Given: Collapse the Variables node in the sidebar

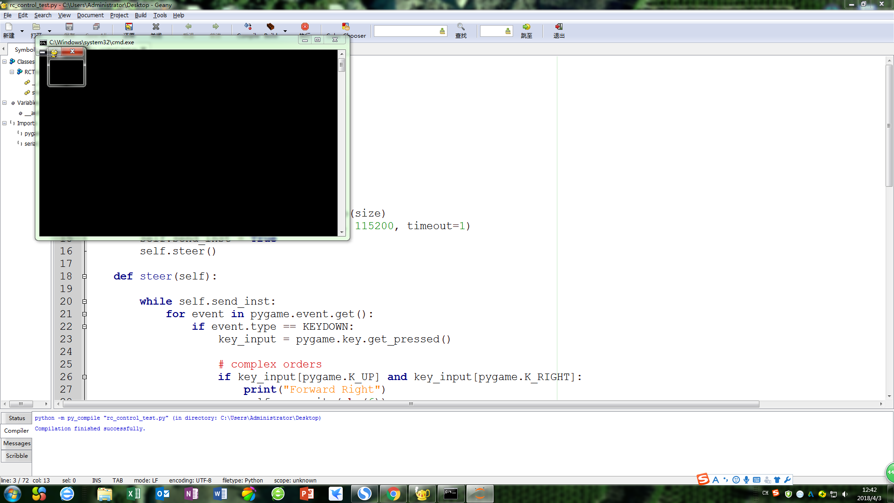Looking at the screenshot, I should point(4,102).
